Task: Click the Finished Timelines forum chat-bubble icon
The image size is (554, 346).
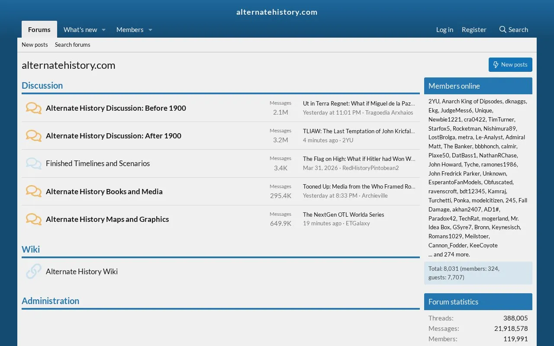Action: tap(33, 163)
